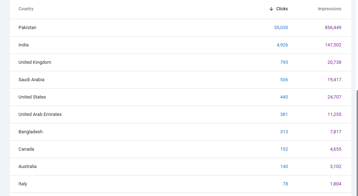This screenshot has height=196, width=358.
Task: Select the Pakistan country row
Action: tap(180, 28)
